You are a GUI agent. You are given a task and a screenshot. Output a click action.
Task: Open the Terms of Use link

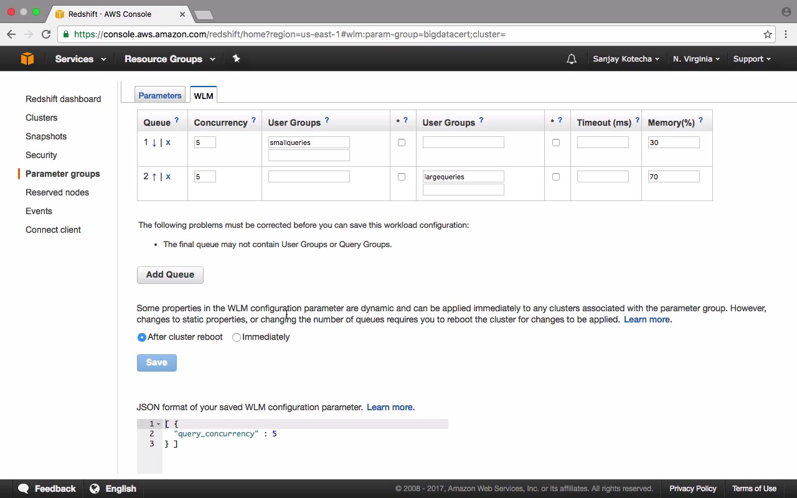point(754,489)
